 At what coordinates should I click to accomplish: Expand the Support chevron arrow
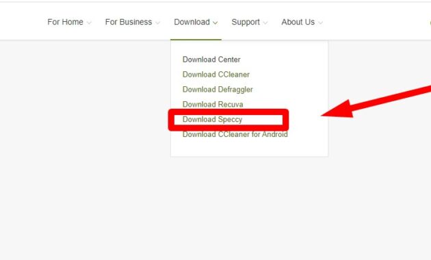point(265,23)
